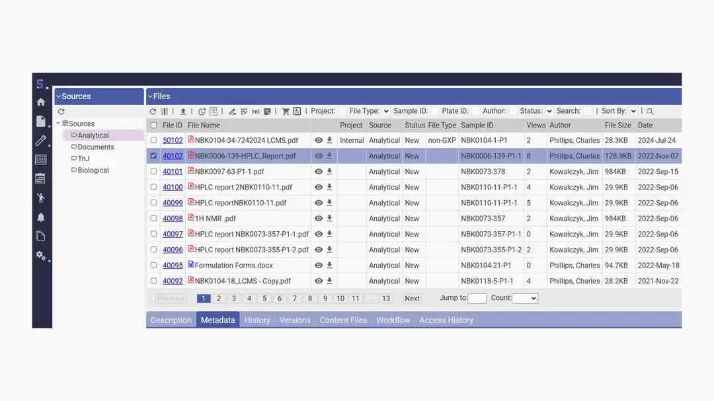Click the notifications bell in sidebar

pos(40,217)
